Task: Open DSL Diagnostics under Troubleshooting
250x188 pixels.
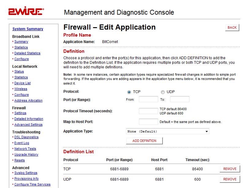Action: click(26, 137)
